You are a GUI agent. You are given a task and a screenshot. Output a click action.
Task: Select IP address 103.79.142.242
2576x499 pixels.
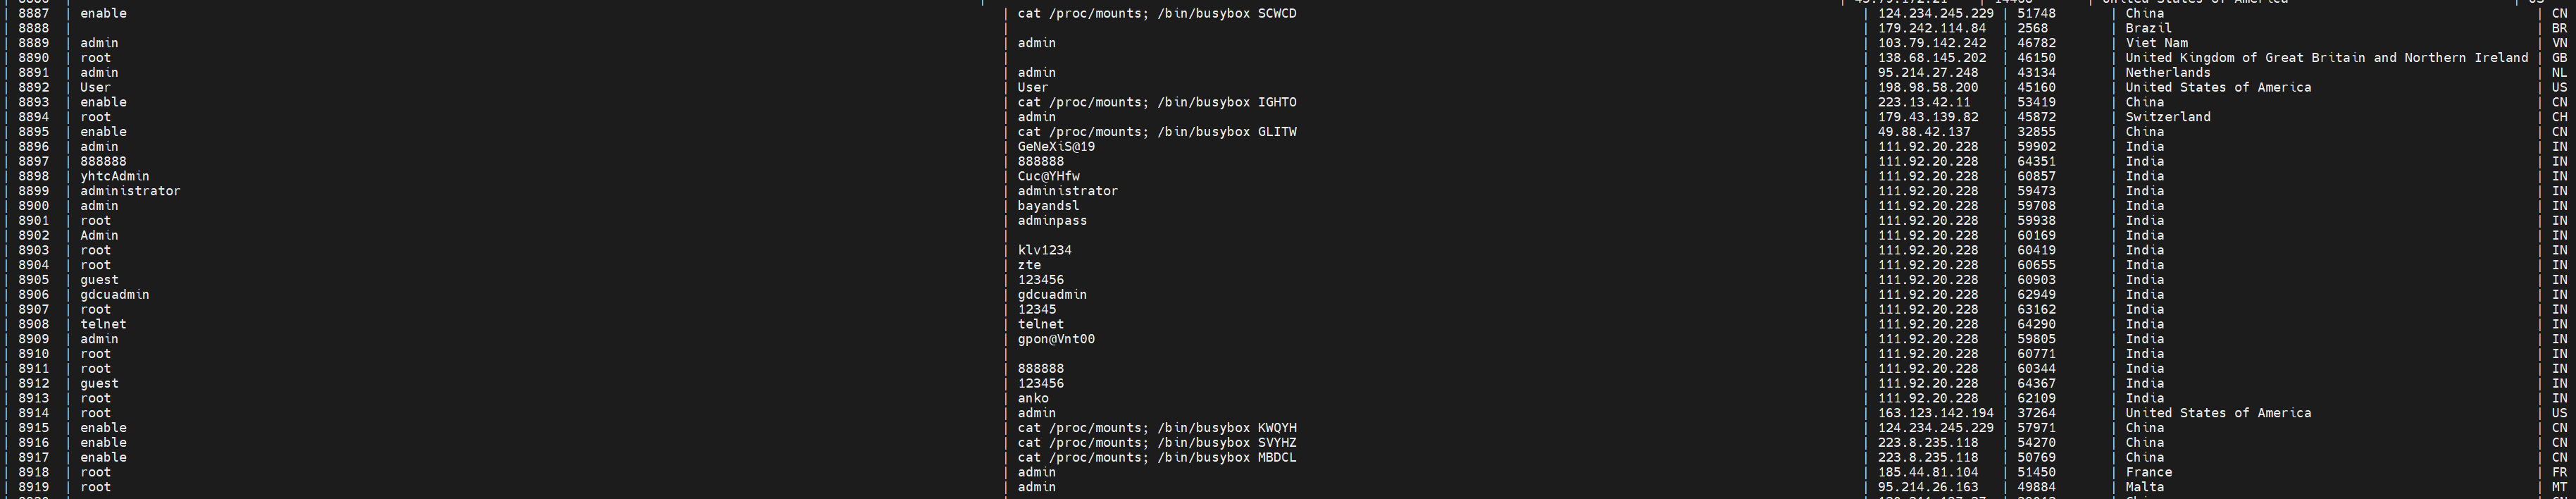click(x=1932, y=43)
